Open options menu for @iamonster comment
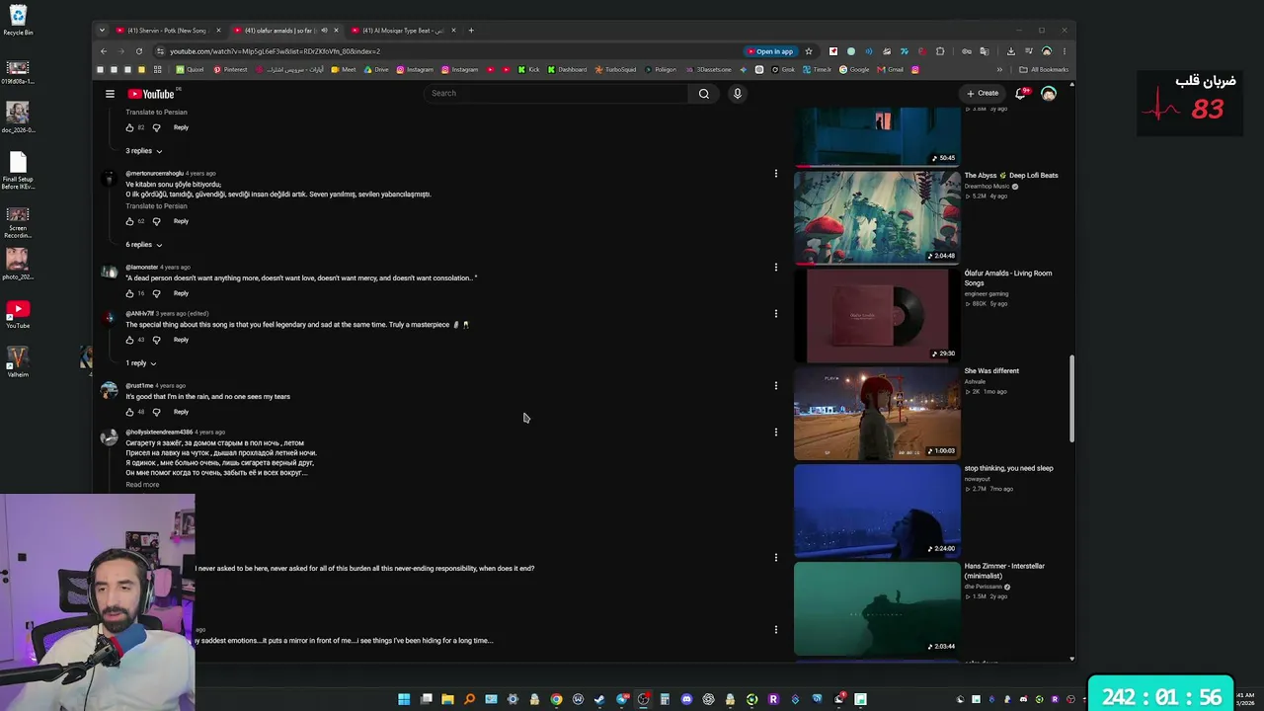 click(x=776, y=267)
